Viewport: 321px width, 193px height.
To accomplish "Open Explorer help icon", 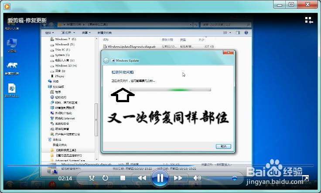I will 246,33.
